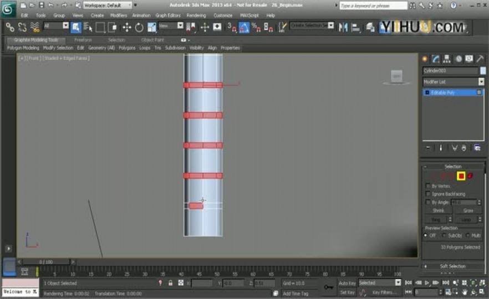Open the Rendering menu

pyautogui.click(x=196, y=16)
